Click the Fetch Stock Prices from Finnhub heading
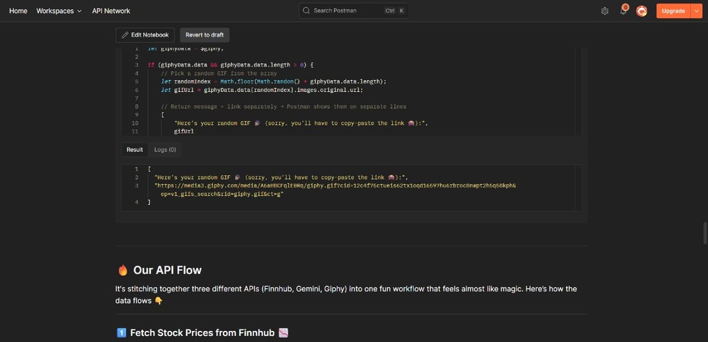 pyautogui.click(x=203, y=333)
